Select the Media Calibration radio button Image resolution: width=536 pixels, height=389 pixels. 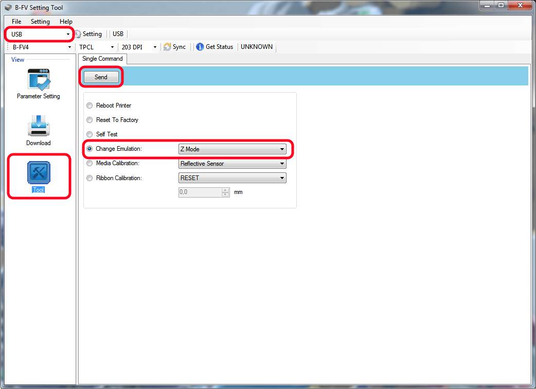point(90,163)
